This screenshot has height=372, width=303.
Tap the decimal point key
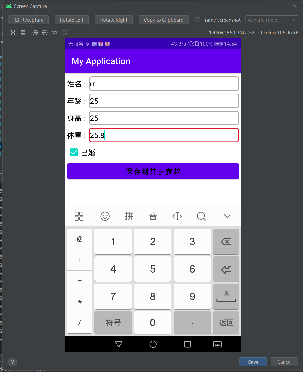[192, 323]
